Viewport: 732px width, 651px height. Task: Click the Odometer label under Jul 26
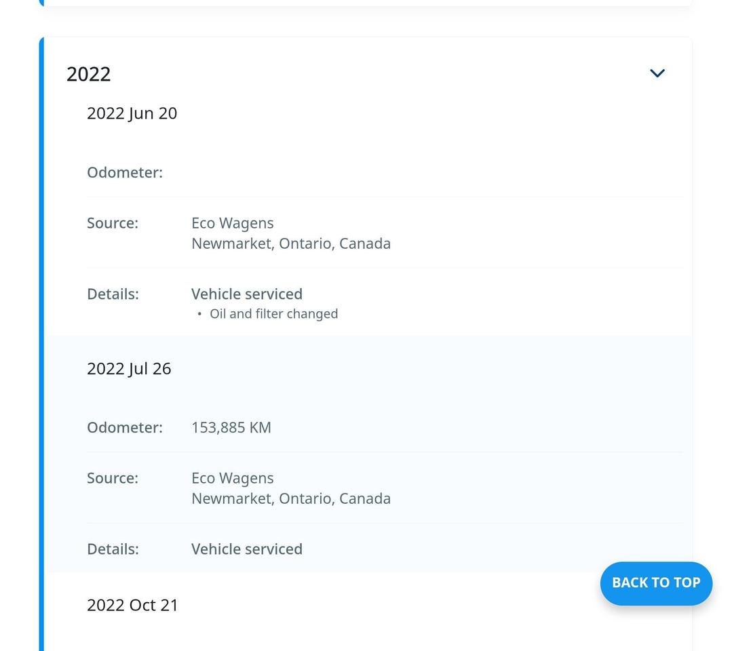[125, 427]
